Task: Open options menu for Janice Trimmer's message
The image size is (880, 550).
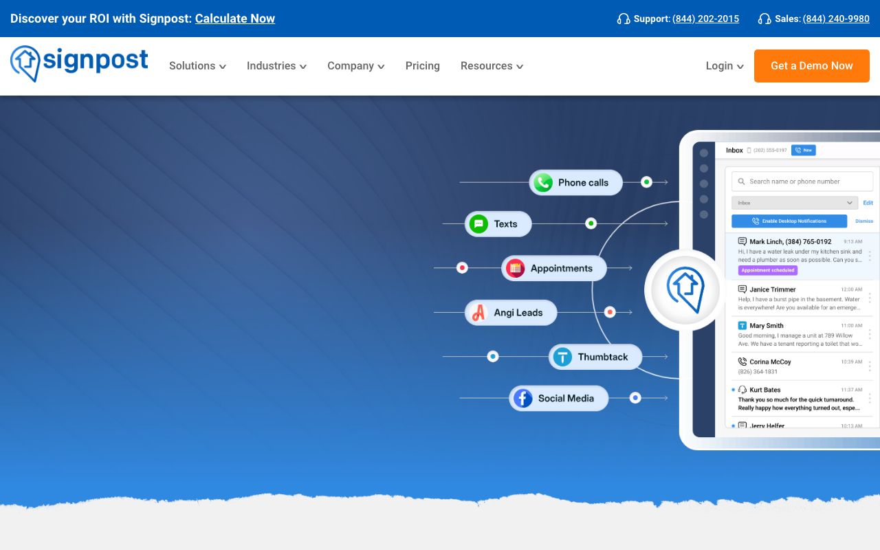Action: pos(870,298)
